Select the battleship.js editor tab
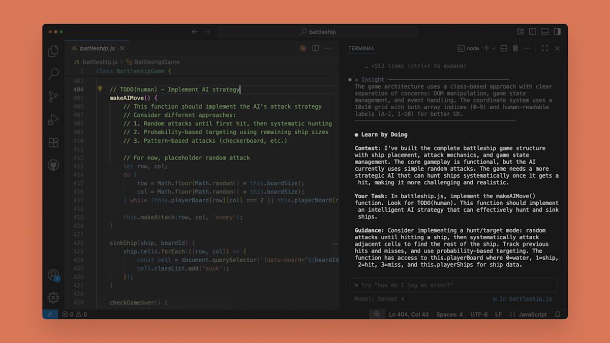Screen dimensions: 610x343 pos(96,48)
